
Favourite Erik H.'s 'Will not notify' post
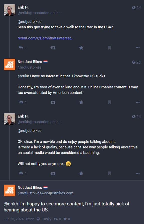(x=81, y=173)
